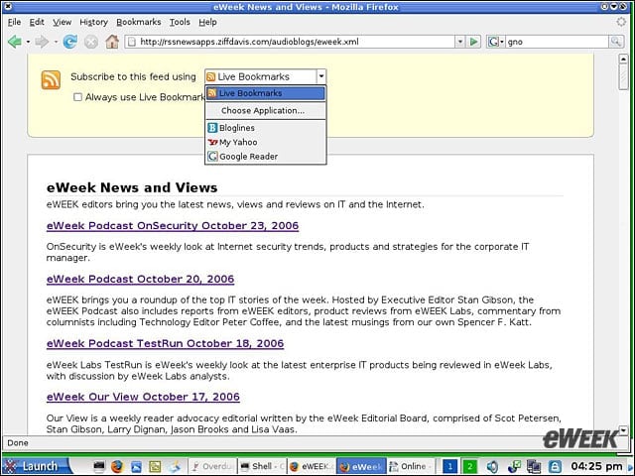Viewport: 635px width, 476px height.
Task: Click the 04:25 pm clock
Action: click(596, 467)
